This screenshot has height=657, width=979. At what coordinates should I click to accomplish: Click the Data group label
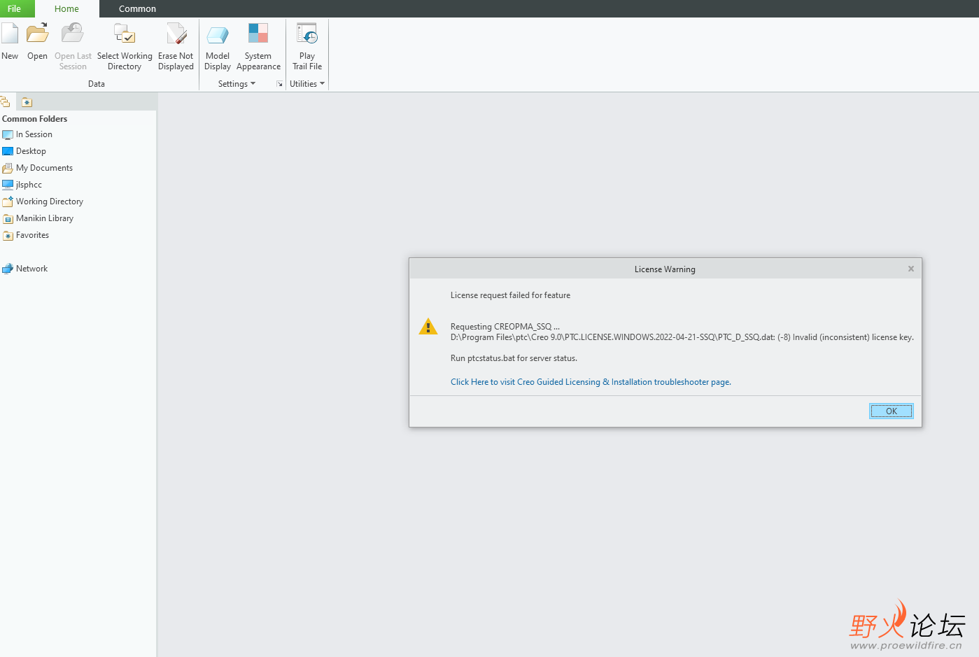pyautogui.click(x=97, y=84)
